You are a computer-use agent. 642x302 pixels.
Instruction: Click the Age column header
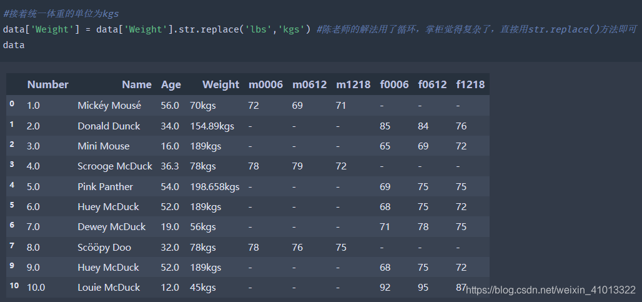170,85
